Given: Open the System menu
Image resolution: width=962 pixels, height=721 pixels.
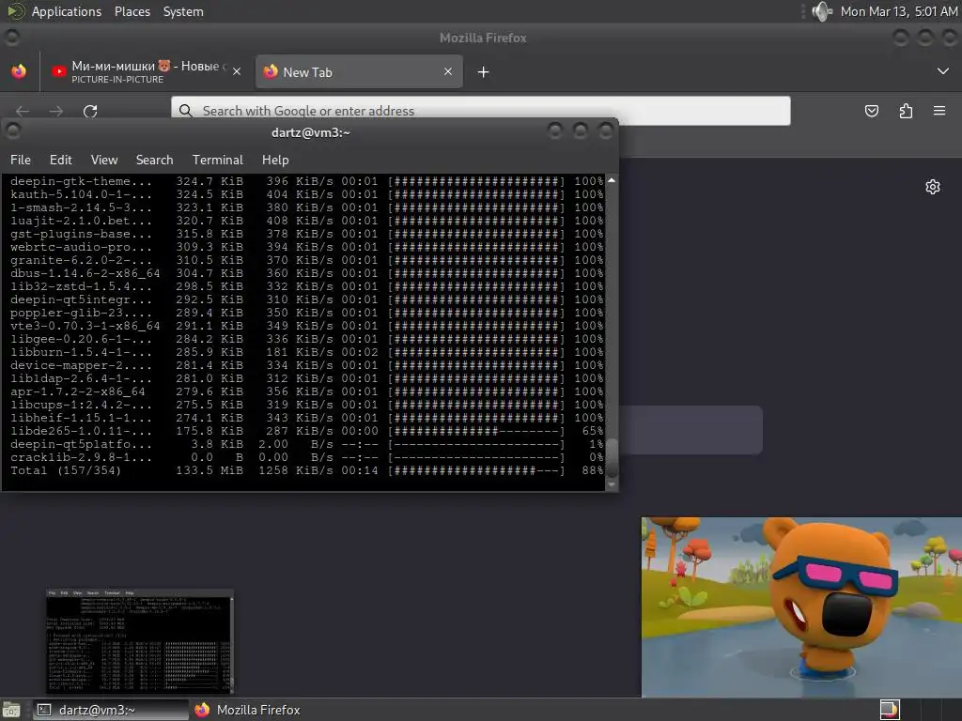Looking at the screenshot, I should pyautogui.click(x=183, y=11).
